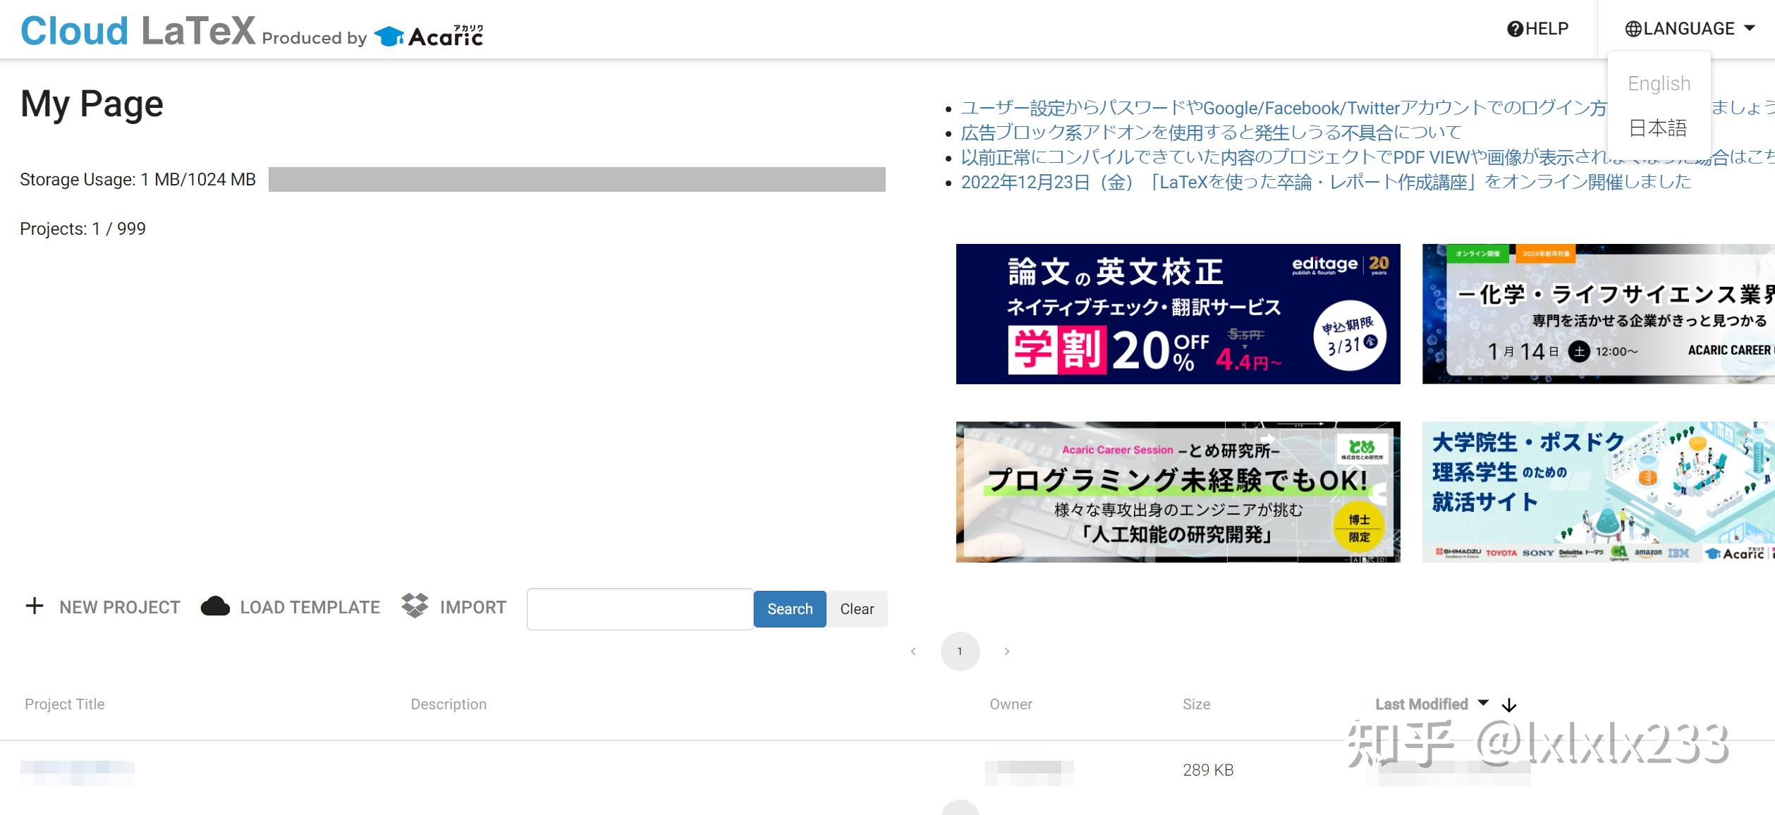Image resolution: width=1775 pixels, height=815 pixels.
Task: Open the 2022年12月23日 LaTeX seminar announcement link
Action: click(x=1326, y=182)
